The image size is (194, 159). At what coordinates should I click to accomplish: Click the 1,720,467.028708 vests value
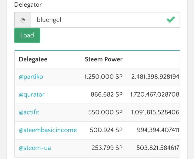pyautogui.click(x=155, y=94)
